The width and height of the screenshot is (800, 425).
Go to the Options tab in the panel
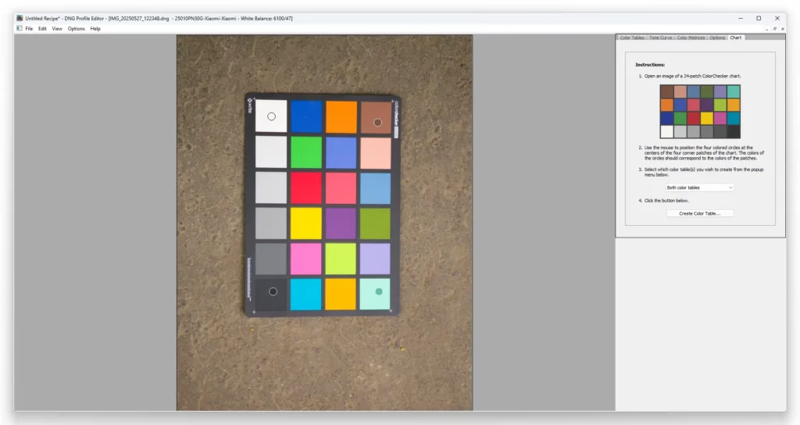(717, 37)
